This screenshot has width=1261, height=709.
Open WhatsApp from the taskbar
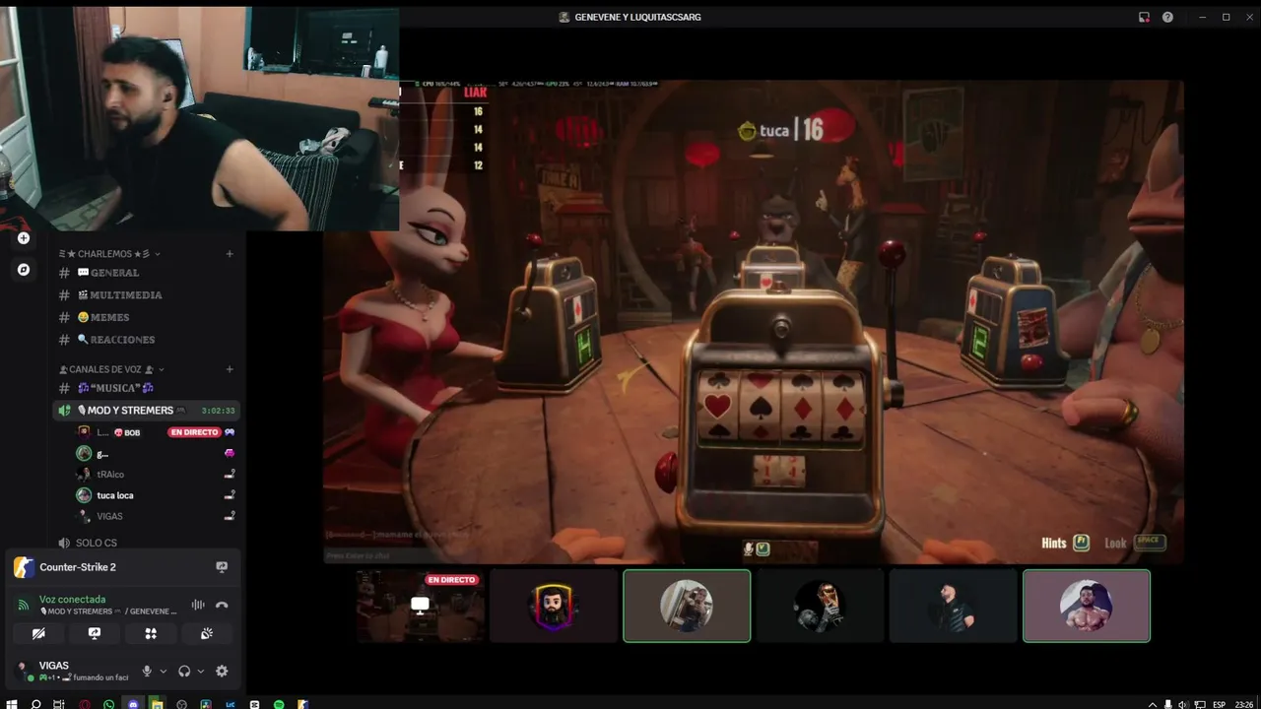click(108, 704)
